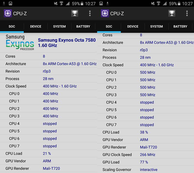Switch to the BATTERY tab in right screenshot
Viewport: 194px width, 173px height.
180,27
